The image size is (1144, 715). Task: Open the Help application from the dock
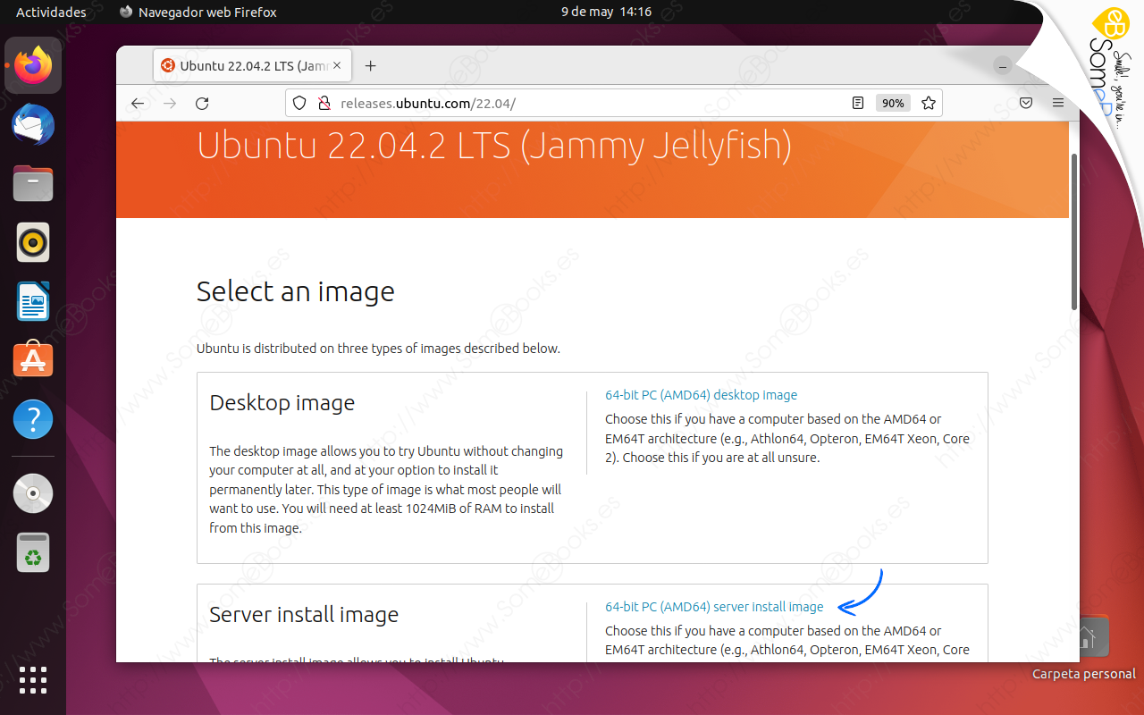coord(32,418)
